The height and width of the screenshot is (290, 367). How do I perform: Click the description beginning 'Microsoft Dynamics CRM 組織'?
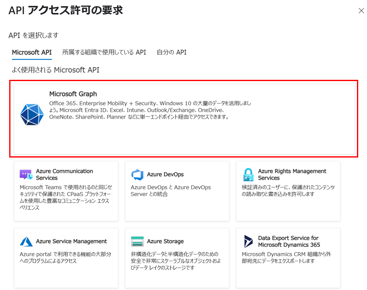[x=286, y=257]
